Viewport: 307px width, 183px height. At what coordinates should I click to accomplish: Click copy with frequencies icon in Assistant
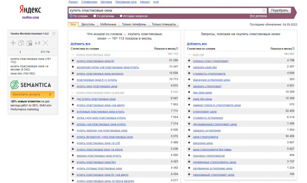29,43
